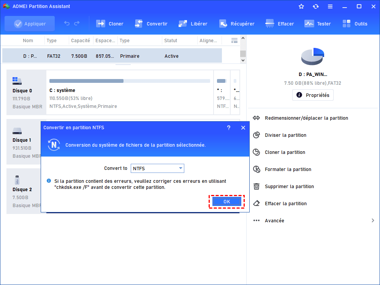Image resolution: width=380 pixels, height=285 pixels.
Task: Open the Libérer toolbar item
Action: (193, 24)
